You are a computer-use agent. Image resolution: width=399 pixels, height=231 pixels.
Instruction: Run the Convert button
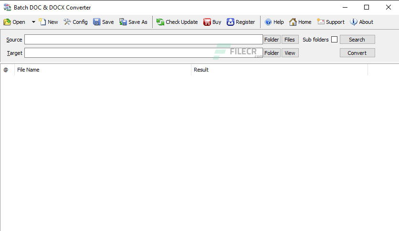click(x=357, y=53)
